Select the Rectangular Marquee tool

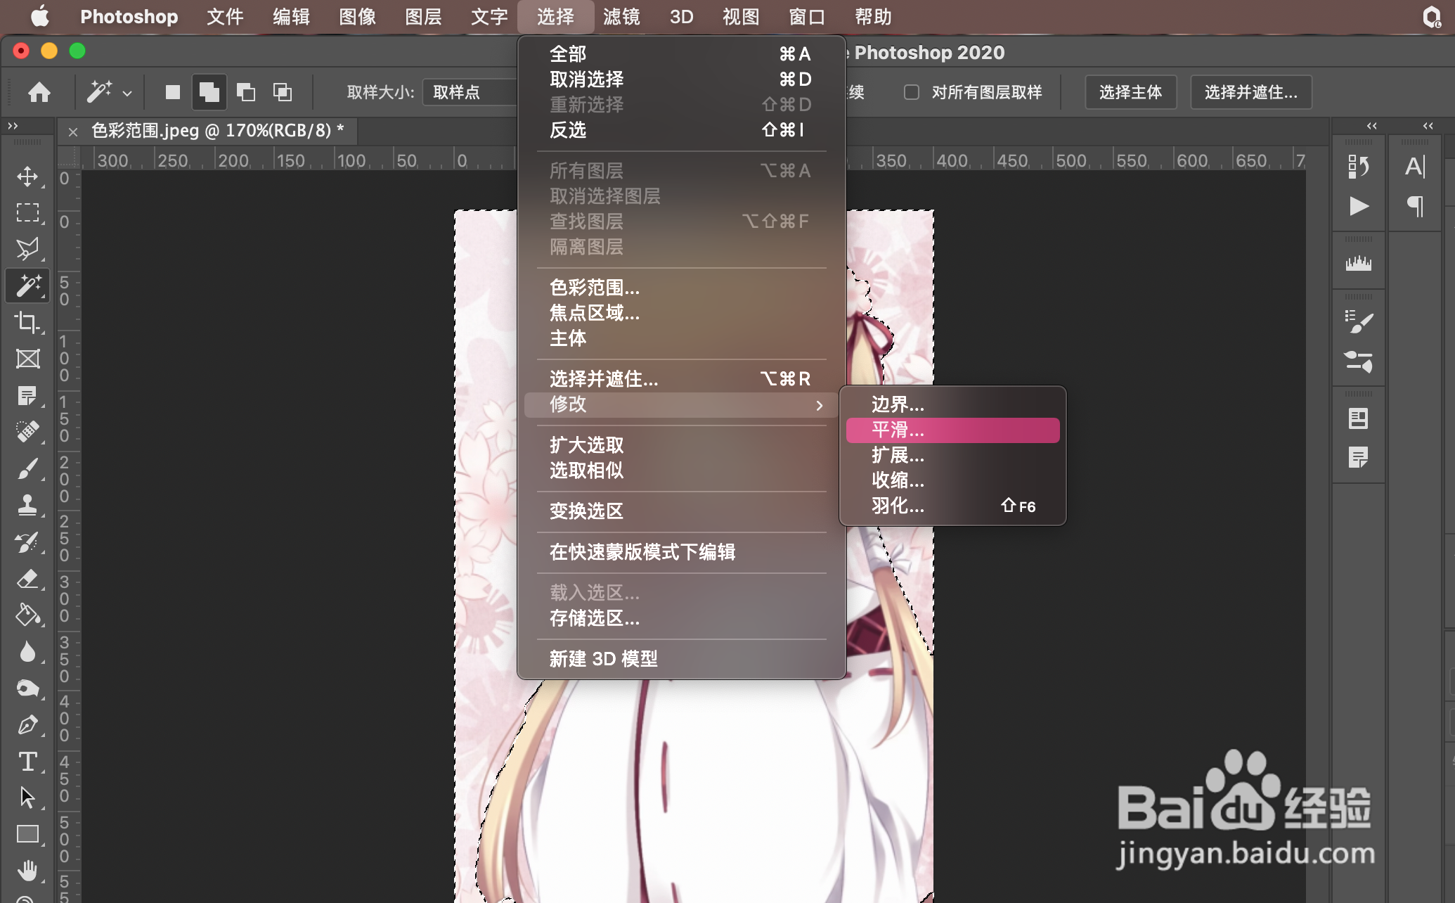(x=27, y=212)
